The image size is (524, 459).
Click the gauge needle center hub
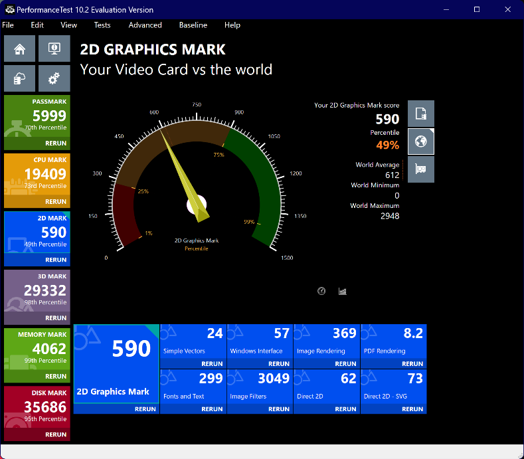197,205
